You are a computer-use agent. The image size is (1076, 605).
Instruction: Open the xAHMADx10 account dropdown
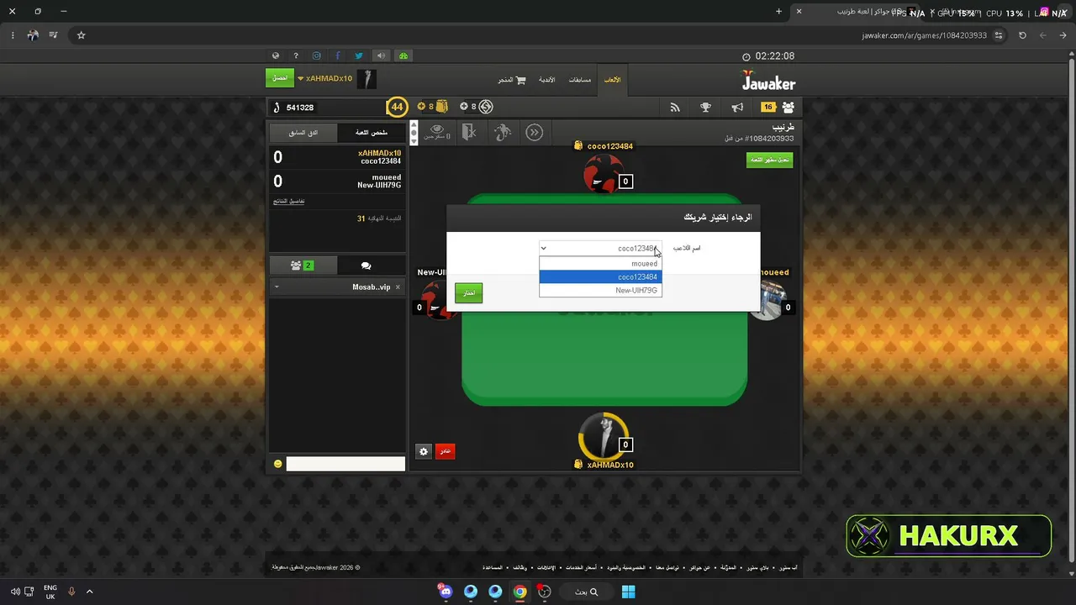click(325, 79)
